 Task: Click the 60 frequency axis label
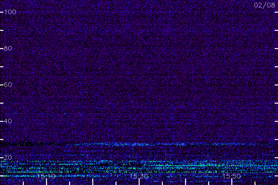(8, 85)
